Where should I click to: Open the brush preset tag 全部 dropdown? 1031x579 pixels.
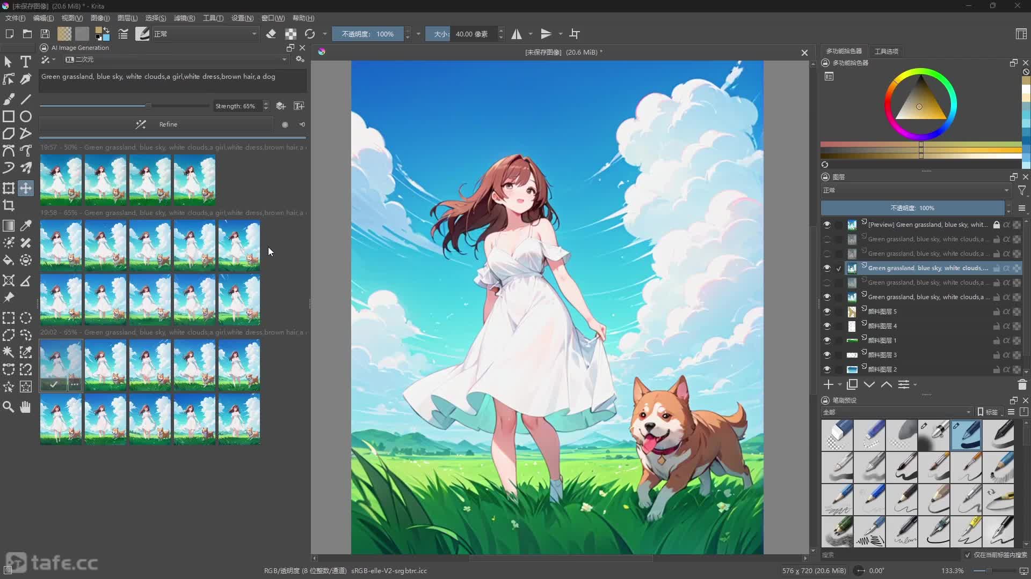pyautogui.click(x=897, y=412)
